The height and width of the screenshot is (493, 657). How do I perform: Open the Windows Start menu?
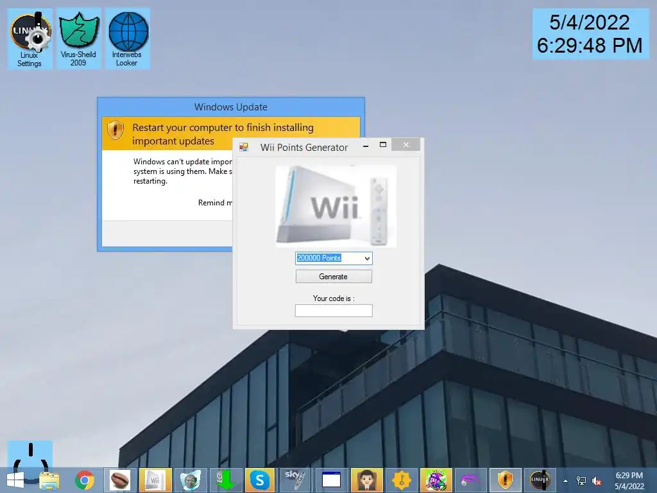[15, 480]
